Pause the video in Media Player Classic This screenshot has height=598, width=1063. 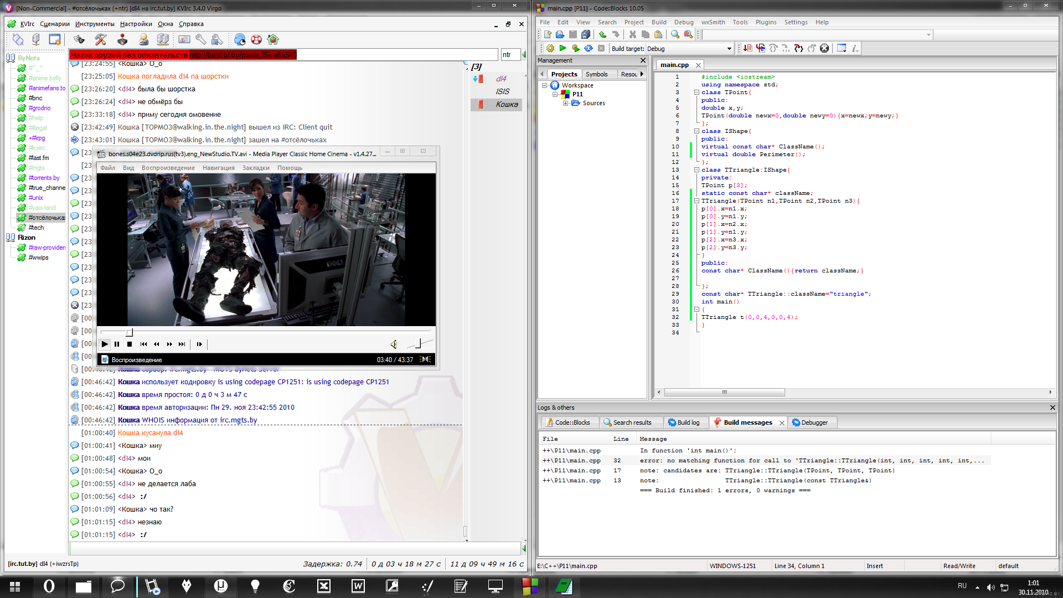point(117,344)
